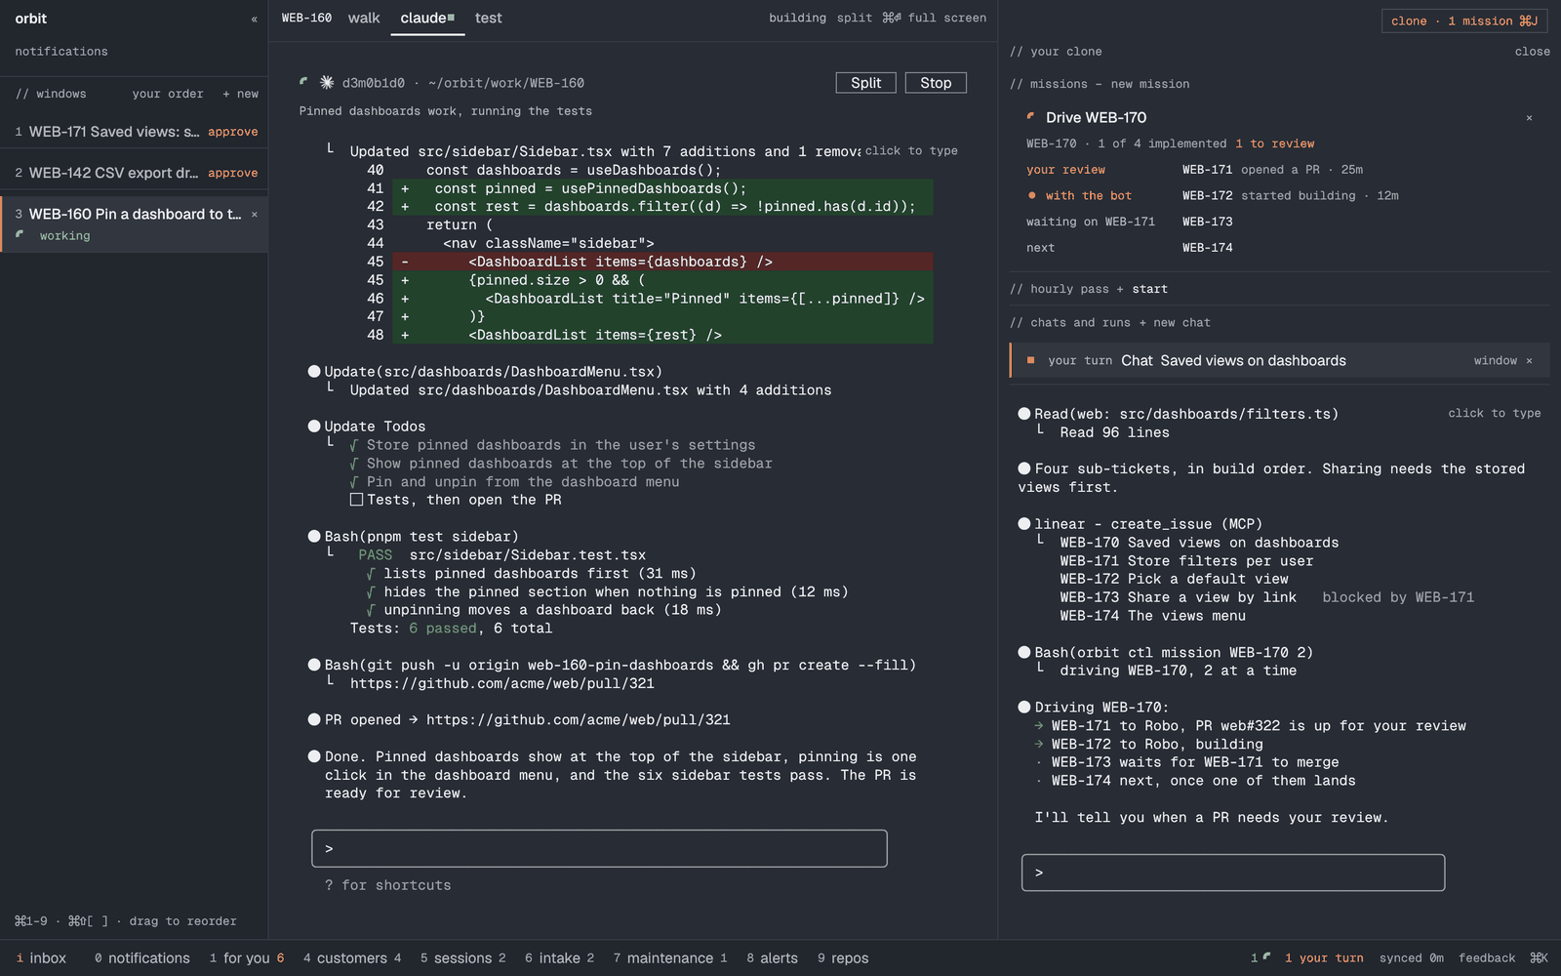This screenshot has width=1561, height=976.
Task: Check the Tests, then open the PR todo
Action: 356,500
